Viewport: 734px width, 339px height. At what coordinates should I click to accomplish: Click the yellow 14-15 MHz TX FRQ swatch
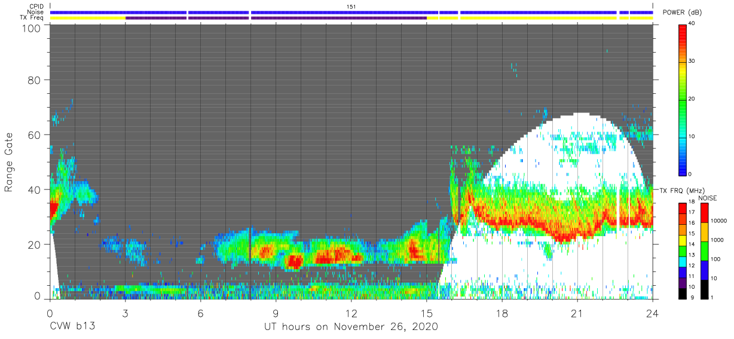[x=683, y=240]
